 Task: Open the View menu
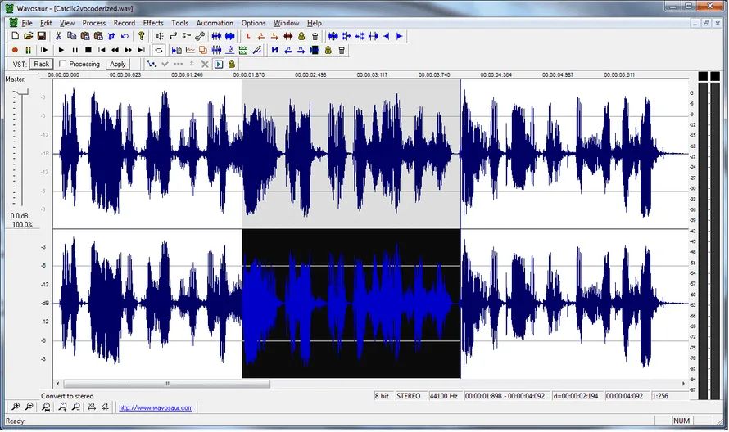[x=67, y=23]
